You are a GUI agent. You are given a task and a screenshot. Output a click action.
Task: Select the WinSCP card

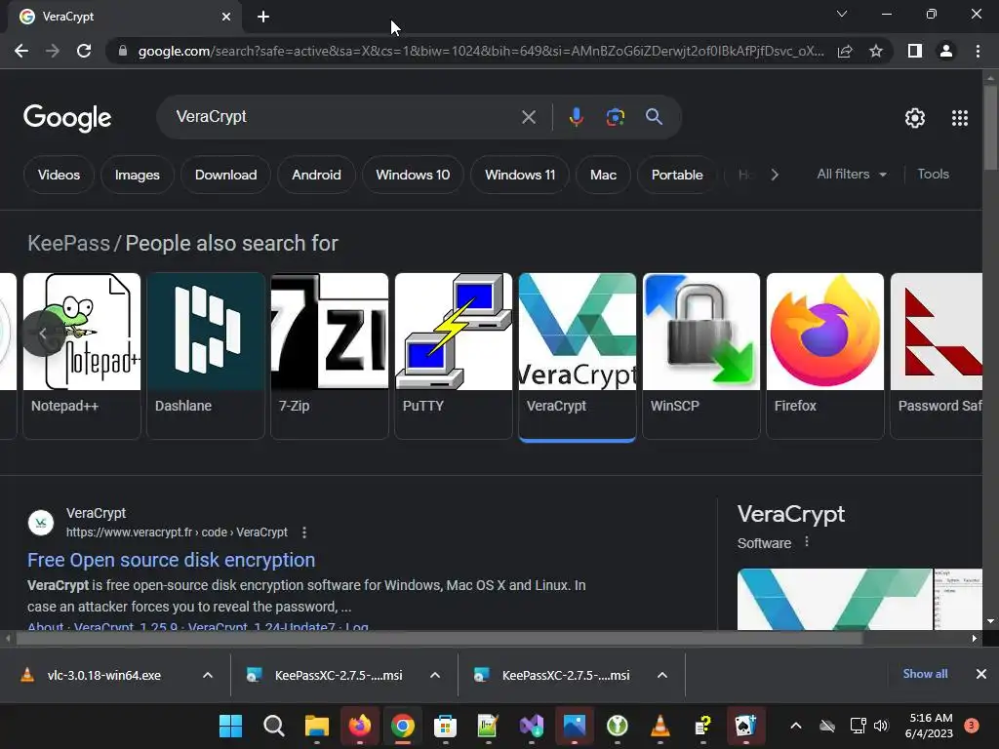tap(701, 356)
